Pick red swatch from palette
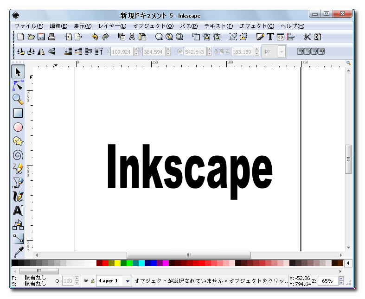 coord(105,263)
